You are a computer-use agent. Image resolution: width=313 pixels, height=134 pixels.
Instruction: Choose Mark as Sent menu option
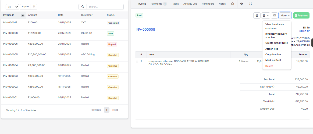click(273, 60)
